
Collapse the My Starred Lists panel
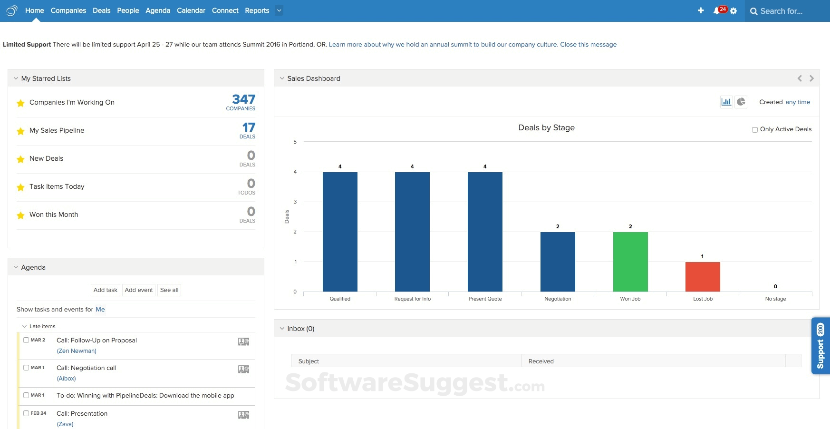(16, 78)
